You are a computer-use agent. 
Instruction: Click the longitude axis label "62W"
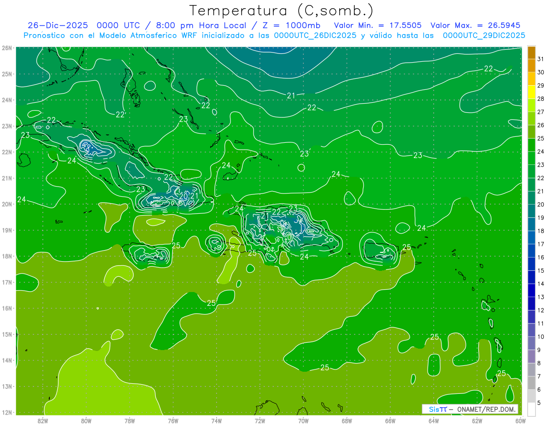tap(477, 421)
